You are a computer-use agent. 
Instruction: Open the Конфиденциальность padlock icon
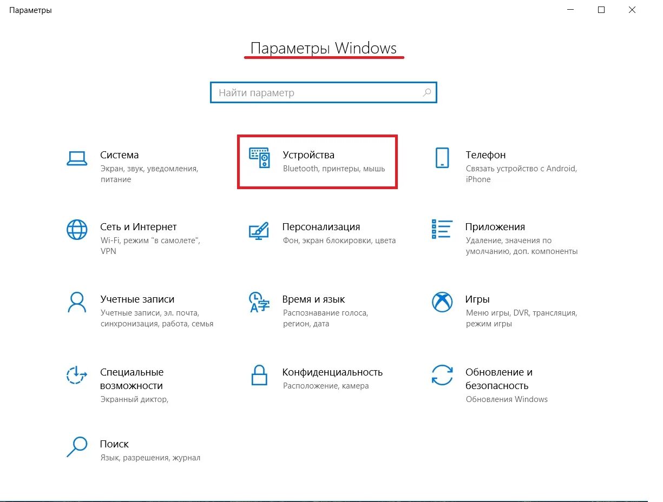[x=259, y=374]
